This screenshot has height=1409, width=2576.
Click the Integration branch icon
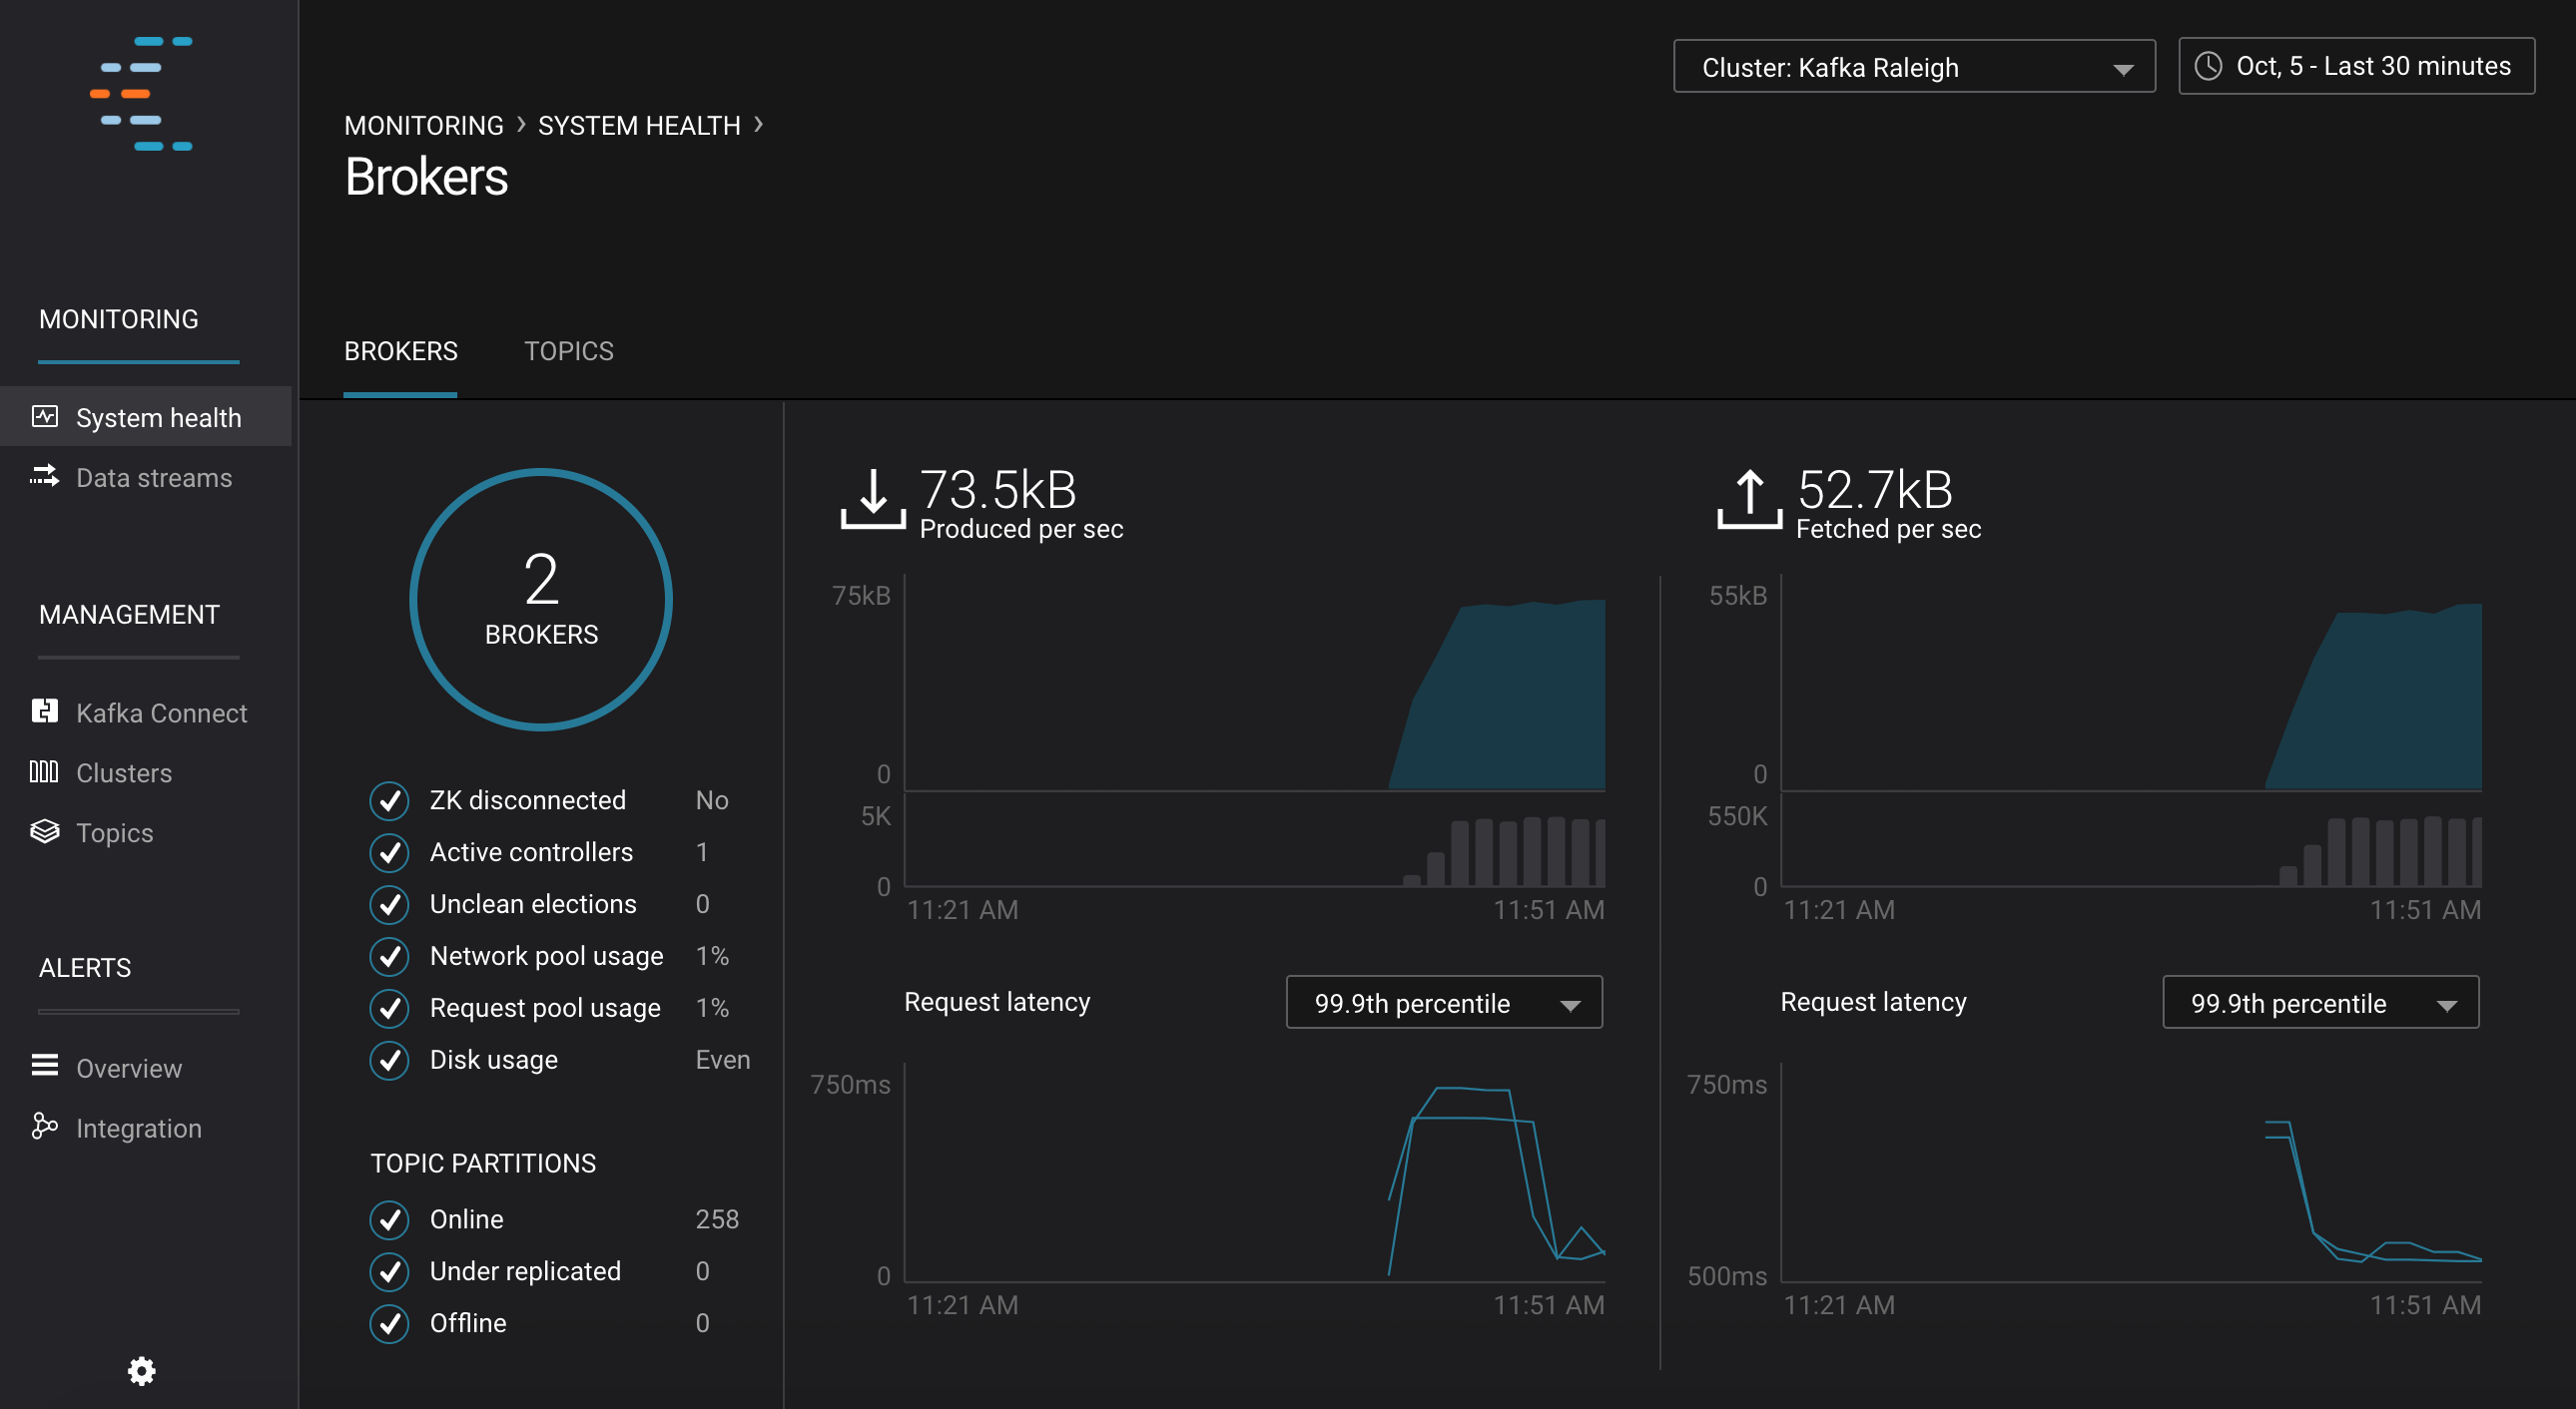coord(45,1127)
